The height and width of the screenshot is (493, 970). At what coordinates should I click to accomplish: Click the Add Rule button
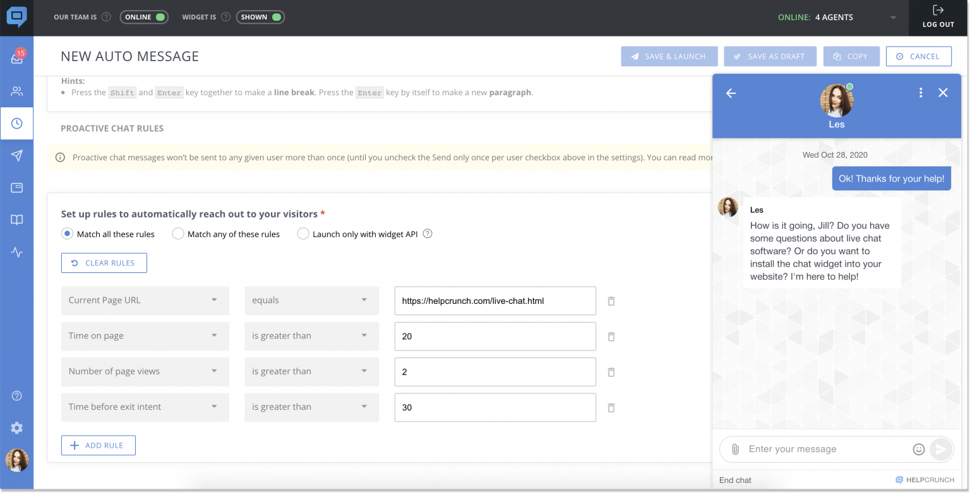(x=98, y=445)
